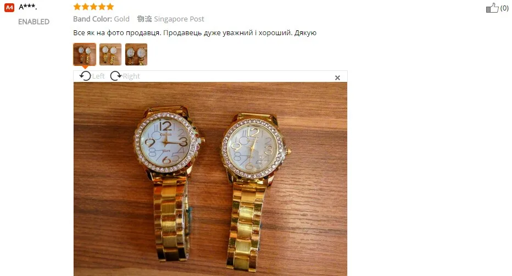The height and width of the screenshot is (276, 512).
Task: Close the enlarged photo viewer with X
Action: [x=337, y=78]
